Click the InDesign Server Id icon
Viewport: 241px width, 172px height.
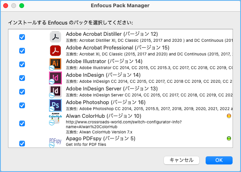[x=55, y=91]
